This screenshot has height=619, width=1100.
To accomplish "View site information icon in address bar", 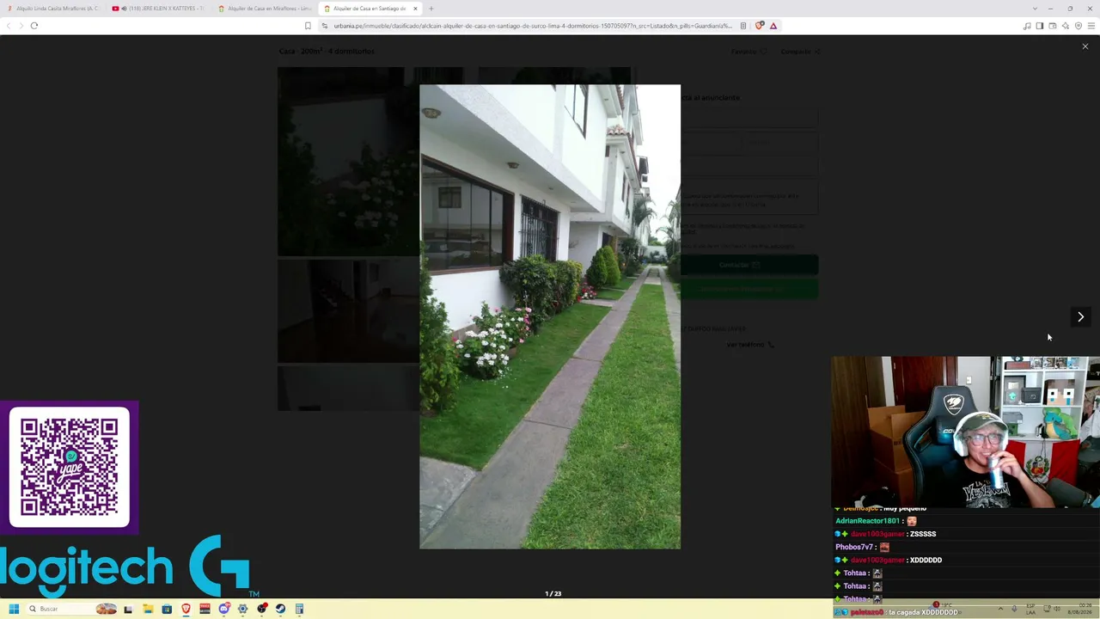I will tap(325, 26).
